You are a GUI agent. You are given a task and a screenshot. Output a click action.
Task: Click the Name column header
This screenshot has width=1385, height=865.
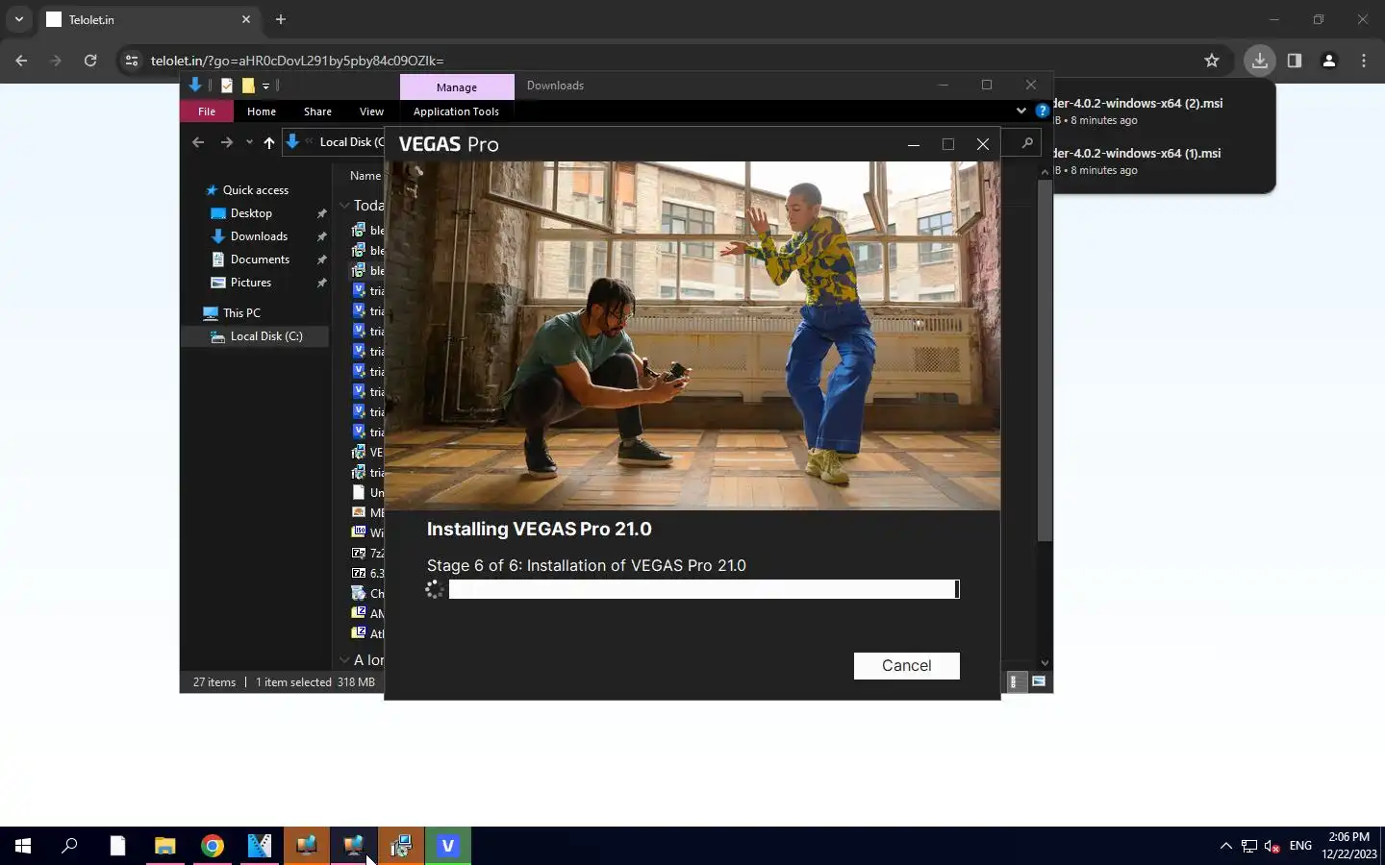pos(365,176)
